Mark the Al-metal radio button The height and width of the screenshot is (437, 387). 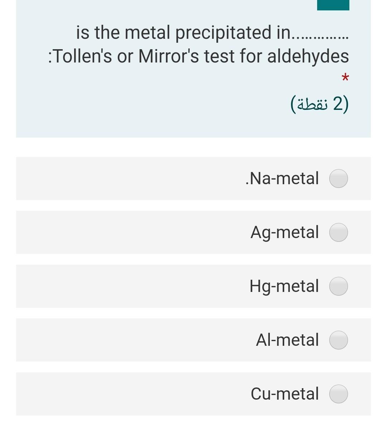[x=338, y=340]
